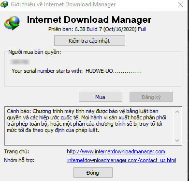This screenshot has height=181, width=189.
Task: Select the Phiên bản 6.38 Build 7 text
Action: coord(97,29)
